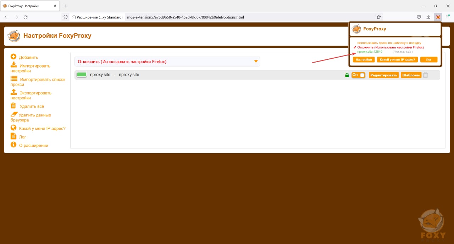Viewport: 454px width, 244px height.
Task: Click the 'Экспортировать настройки' link text
Action: pos(31,95)
